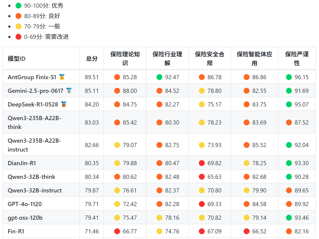This screenshot has width=319, height=239.
Task: Click the gold medal icon beside AntGroup Finix-S1
Action: click(62, 77)
